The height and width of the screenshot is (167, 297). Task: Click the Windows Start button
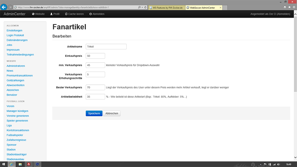pyautogui.click(x=4, y=164)
